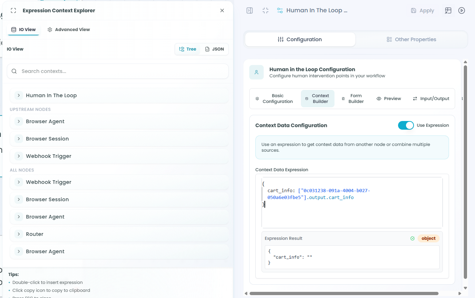Click the "ALL NODES" section label

click(22, 170)
